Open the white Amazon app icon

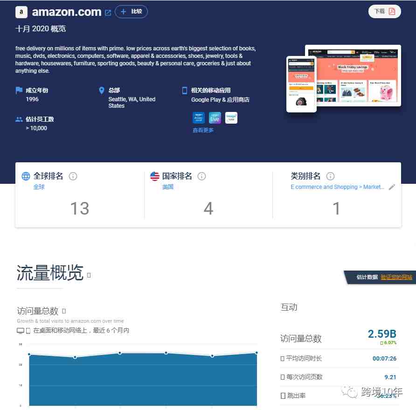click(231, 118)
